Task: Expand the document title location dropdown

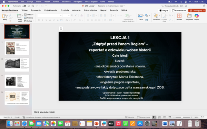Action: click(124, 6)
